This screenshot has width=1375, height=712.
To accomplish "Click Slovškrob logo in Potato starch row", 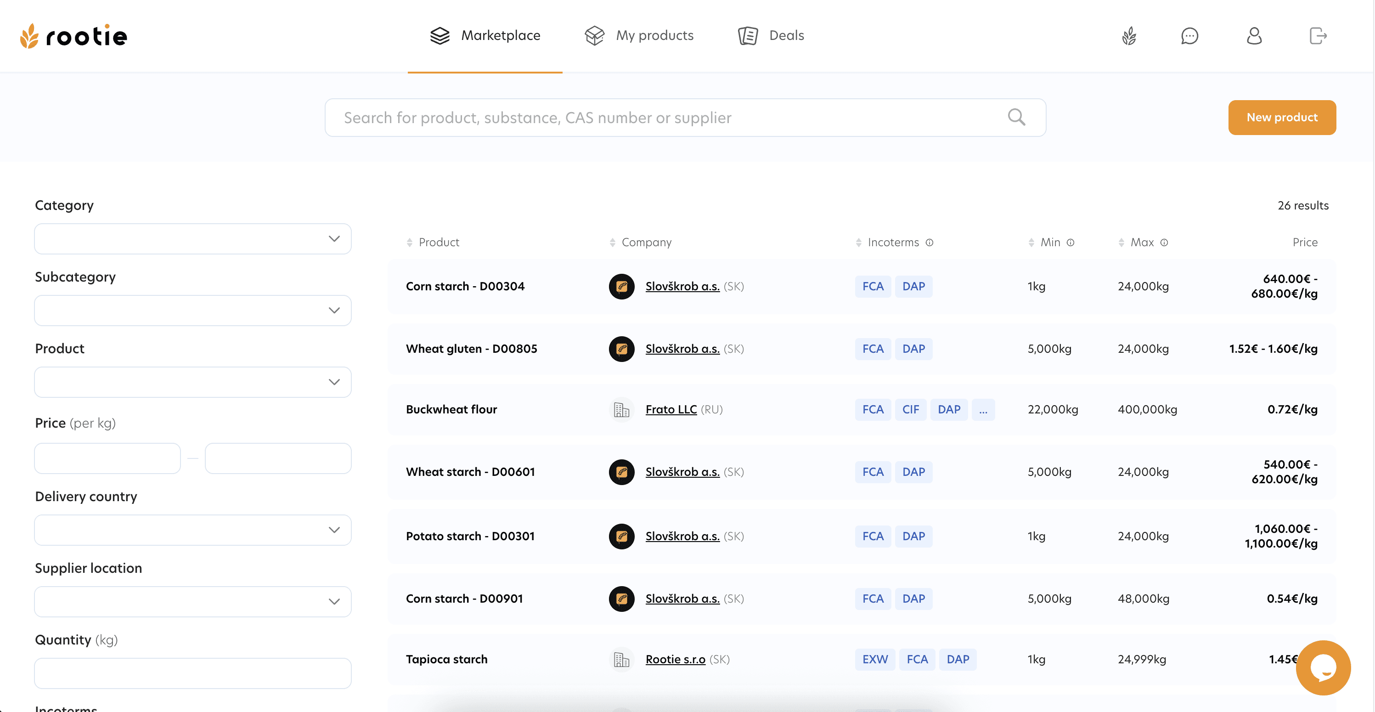I will click(x=621, y=536).
